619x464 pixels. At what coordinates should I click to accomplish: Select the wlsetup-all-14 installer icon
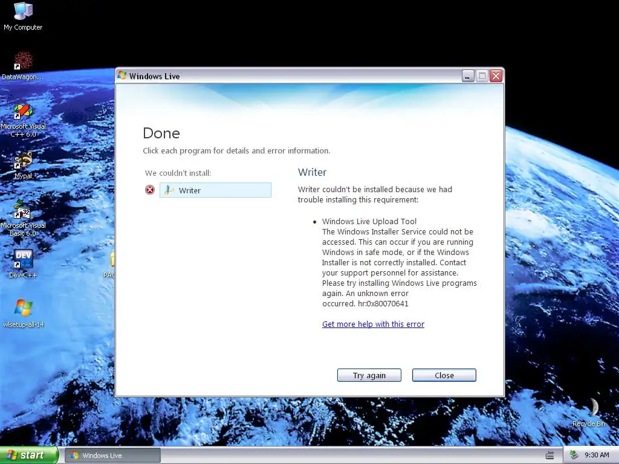23,314
